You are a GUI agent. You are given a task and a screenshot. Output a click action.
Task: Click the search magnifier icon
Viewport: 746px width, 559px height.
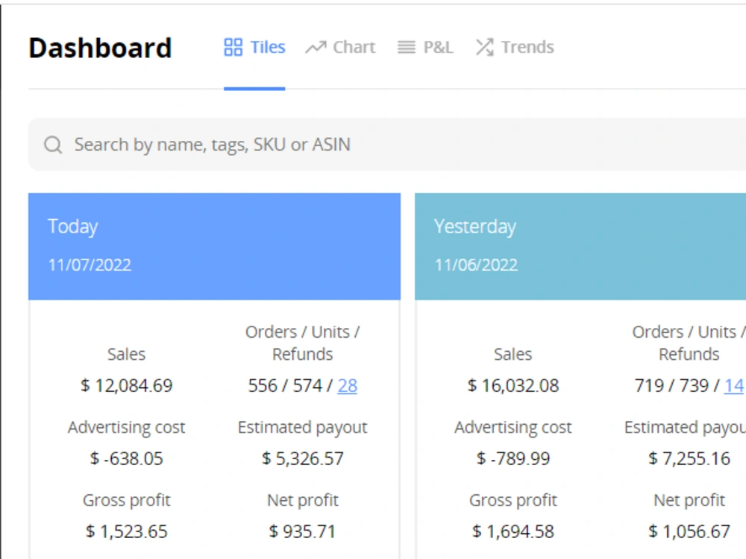coord(53,145)
